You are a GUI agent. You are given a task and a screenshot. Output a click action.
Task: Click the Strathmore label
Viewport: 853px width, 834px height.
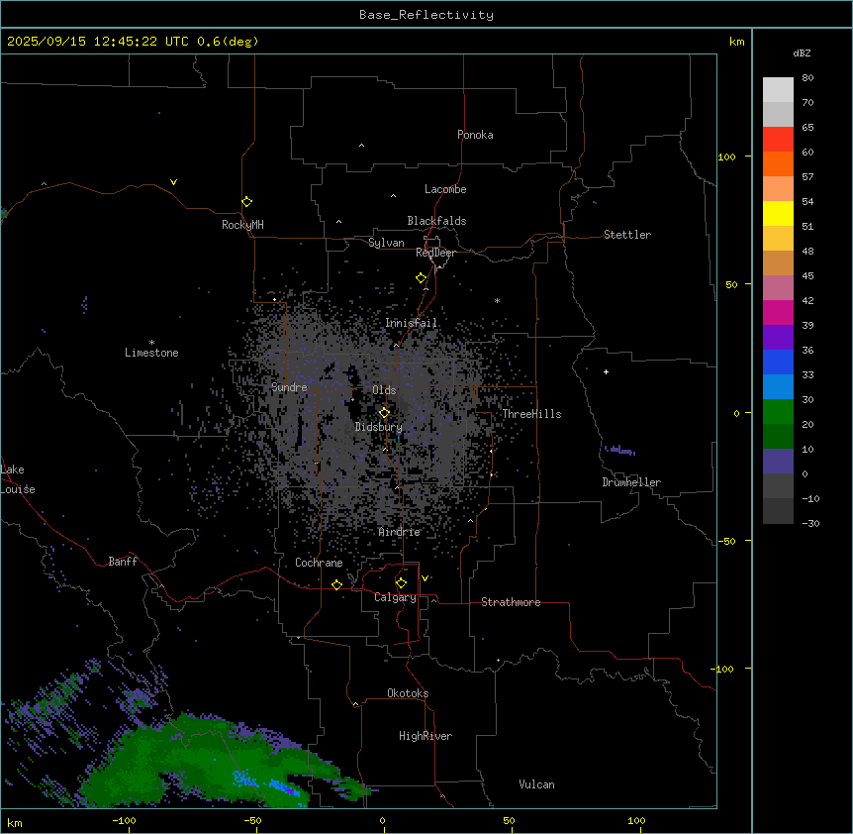coord(511,602)
